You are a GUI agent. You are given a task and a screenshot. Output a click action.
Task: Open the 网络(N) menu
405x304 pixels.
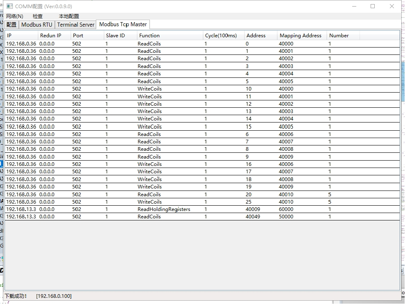point(15,16)
